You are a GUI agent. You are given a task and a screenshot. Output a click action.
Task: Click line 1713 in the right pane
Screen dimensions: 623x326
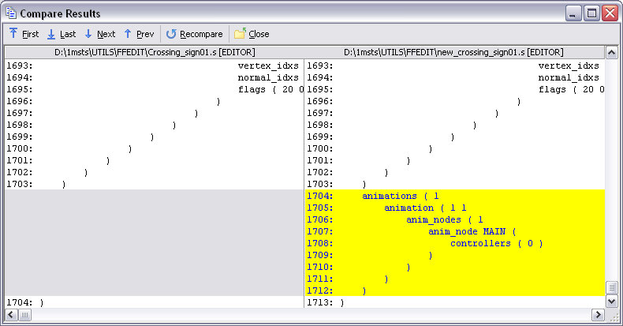coord(455,302)
